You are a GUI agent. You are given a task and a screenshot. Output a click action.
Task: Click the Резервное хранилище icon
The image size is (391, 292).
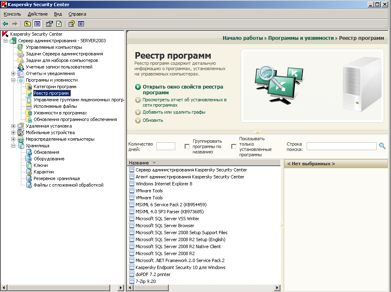[x=29, y=178]
